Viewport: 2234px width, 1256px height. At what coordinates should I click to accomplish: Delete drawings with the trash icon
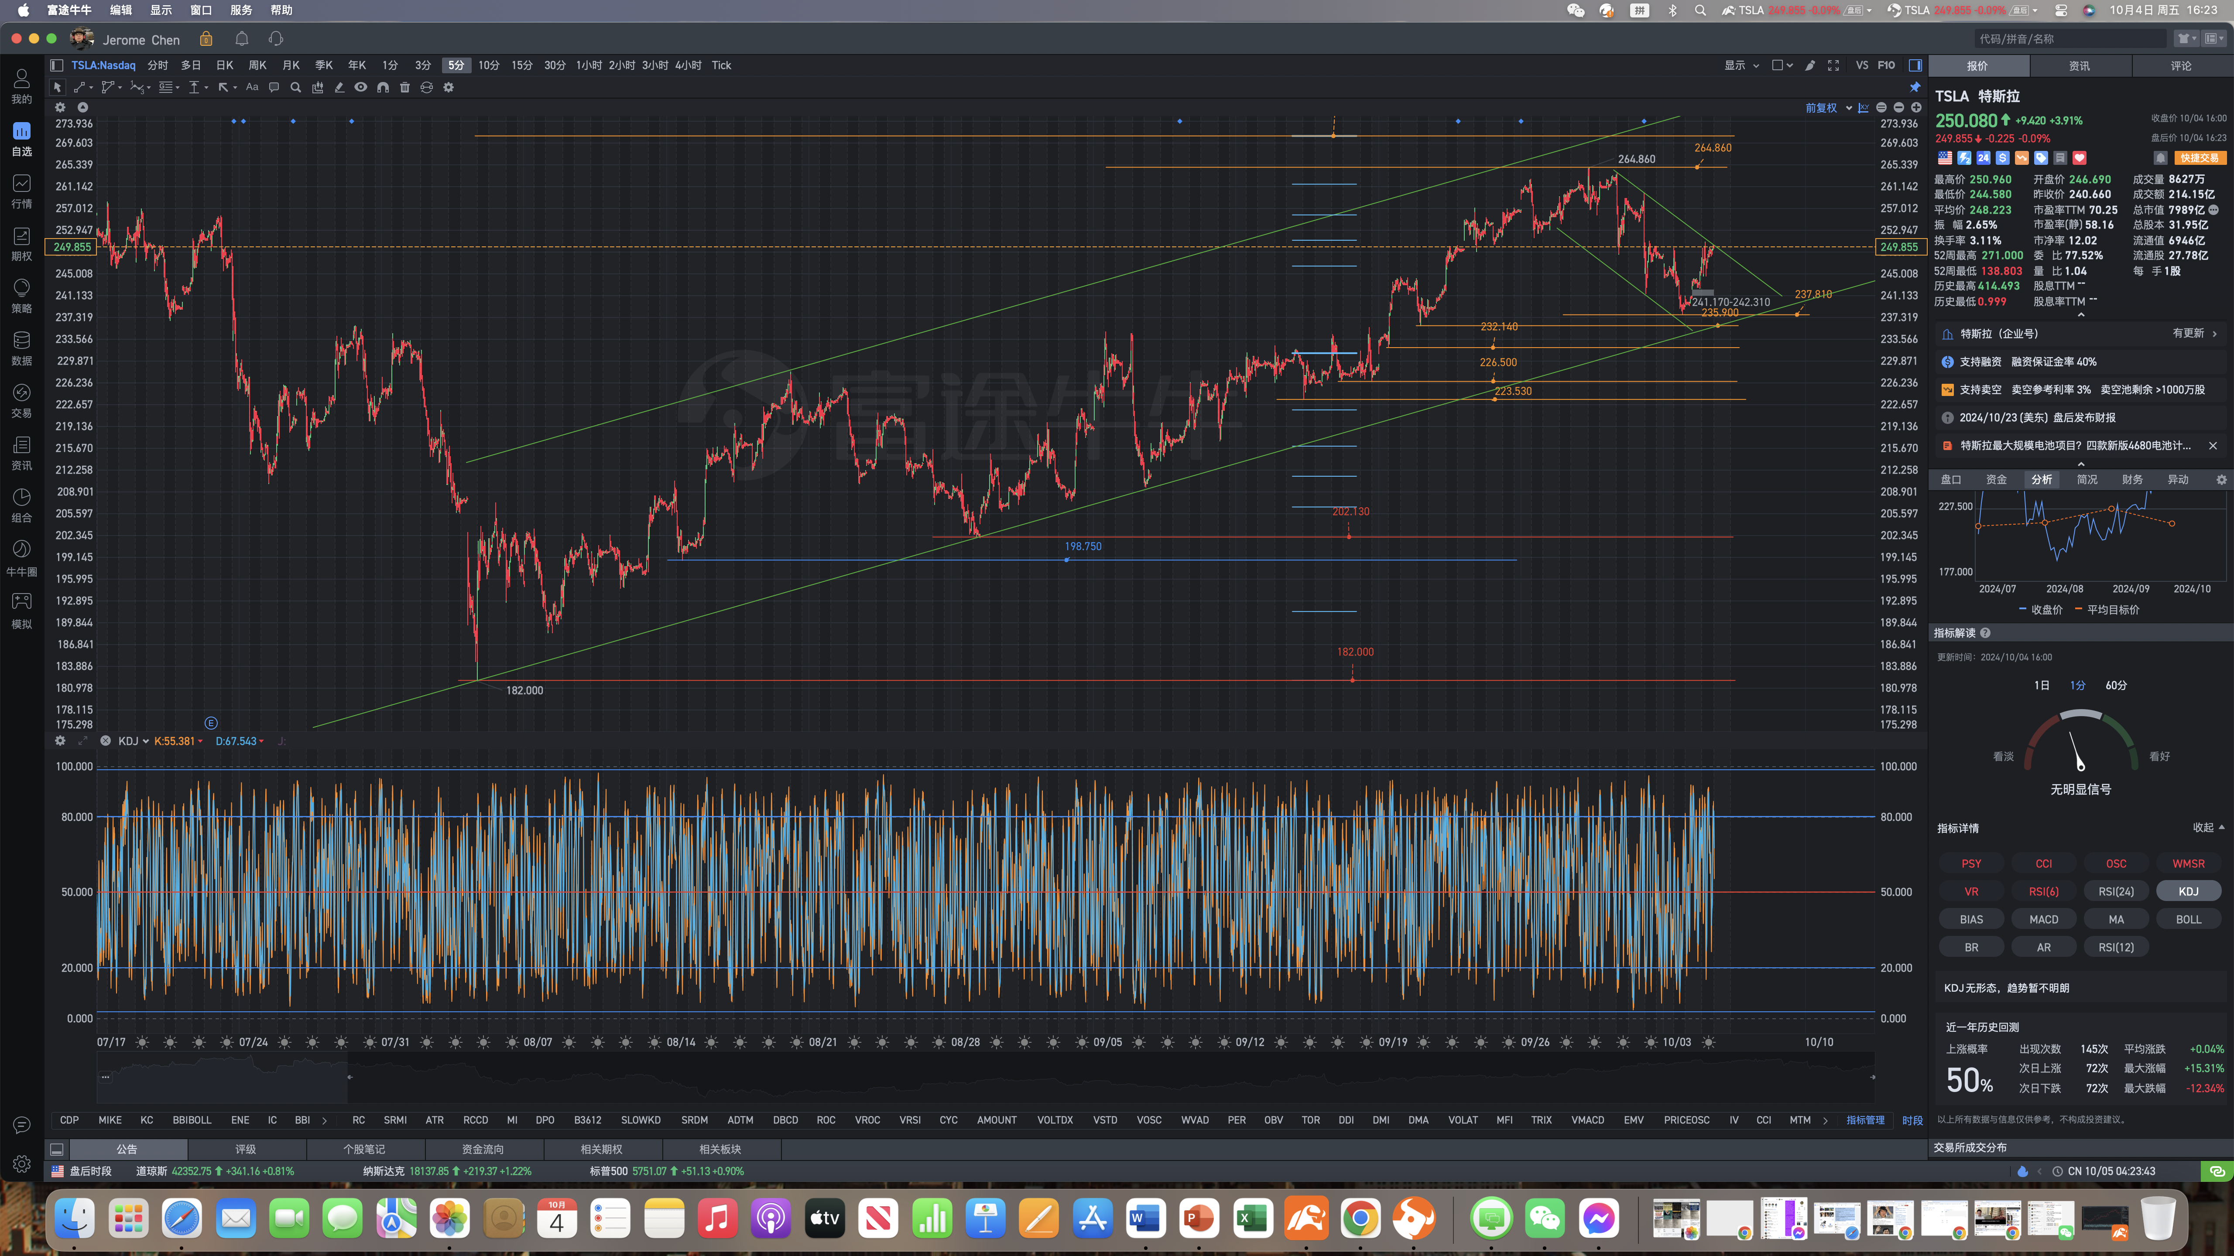pyautogui.click(x=404, y=88)
